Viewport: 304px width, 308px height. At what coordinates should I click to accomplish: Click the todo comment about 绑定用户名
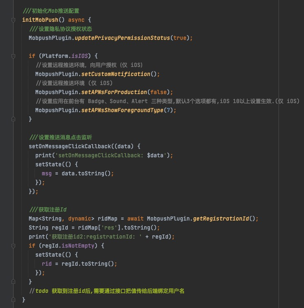[x=107, y=291]
